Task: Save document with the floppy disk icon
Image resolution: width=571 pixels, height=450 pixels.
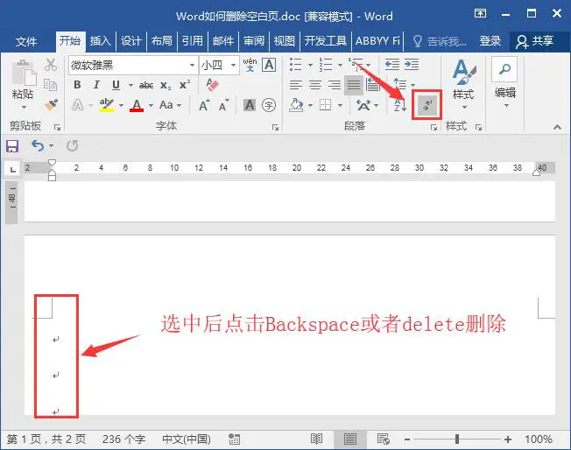Action: [12, 146]
